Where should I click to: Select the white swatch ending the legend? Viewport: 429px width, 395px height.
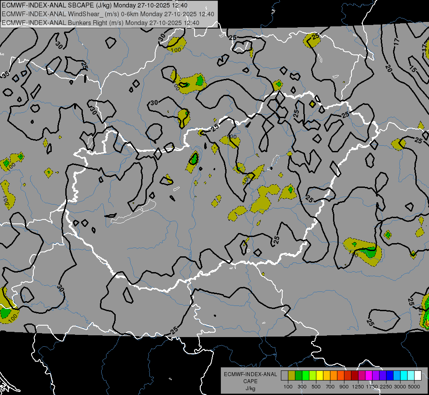tap(418, 375)
